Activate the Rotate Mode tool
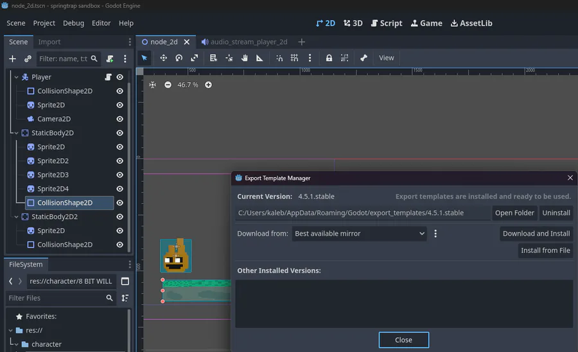The height and width of the screenshot is (352, 578). tap(179, 58)
